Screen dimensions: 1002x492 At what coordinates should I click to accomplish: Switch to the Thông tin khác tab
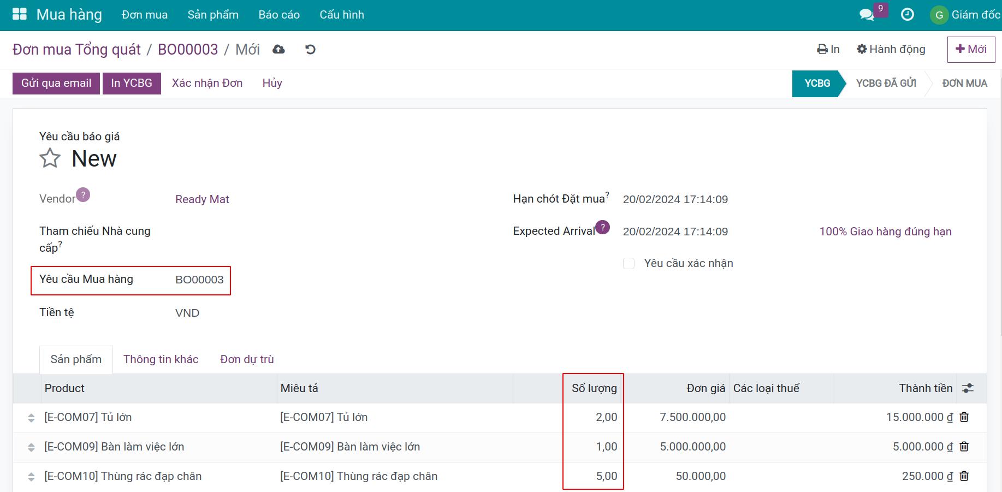(161, 359)
